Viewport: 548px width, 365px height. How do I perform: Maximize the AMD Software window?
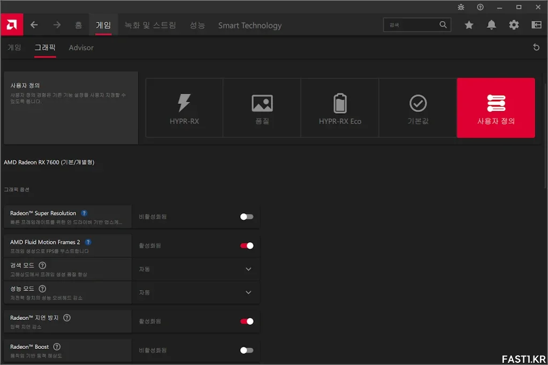click(519, 7)
